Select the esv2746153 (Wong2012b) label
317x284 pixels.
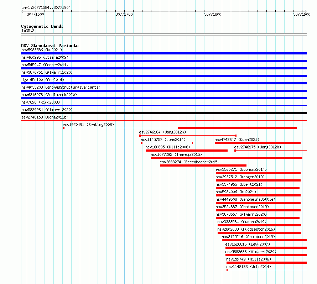(45, 117)
